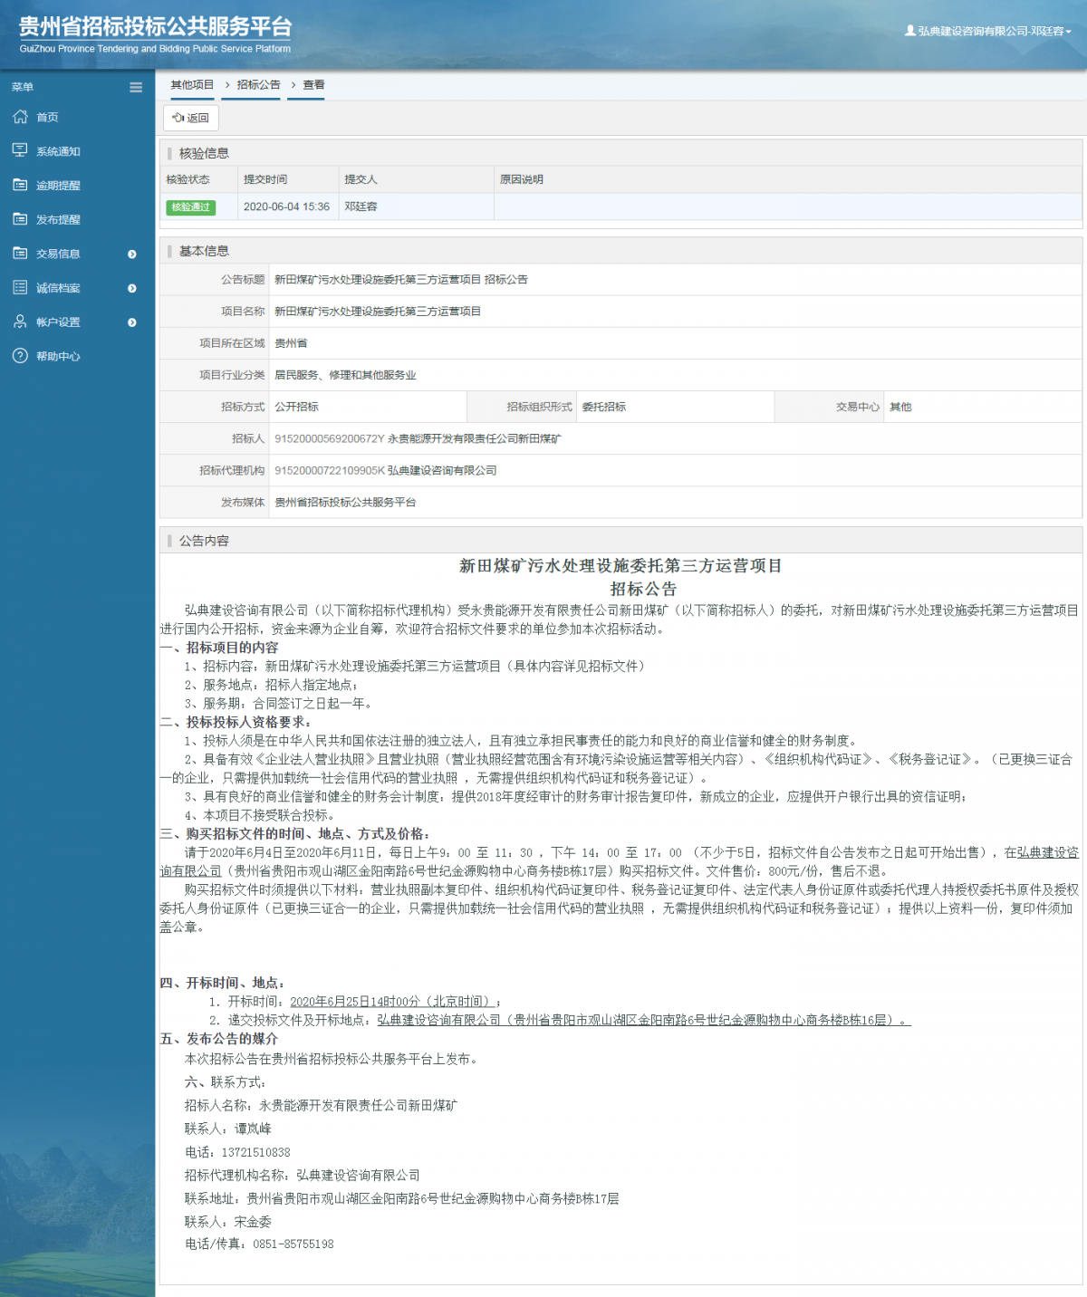This screenshot has height=1297, width=1087.
Task: Click the underlined bid opening time link
Action: pyautogui.click(x=393, y=1002)
